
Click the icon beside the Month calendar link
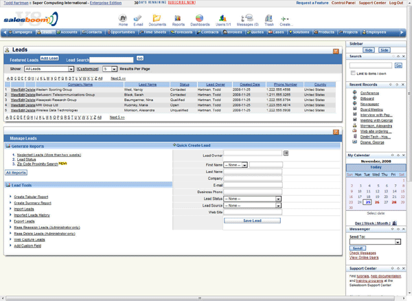(x=394, y=223)
